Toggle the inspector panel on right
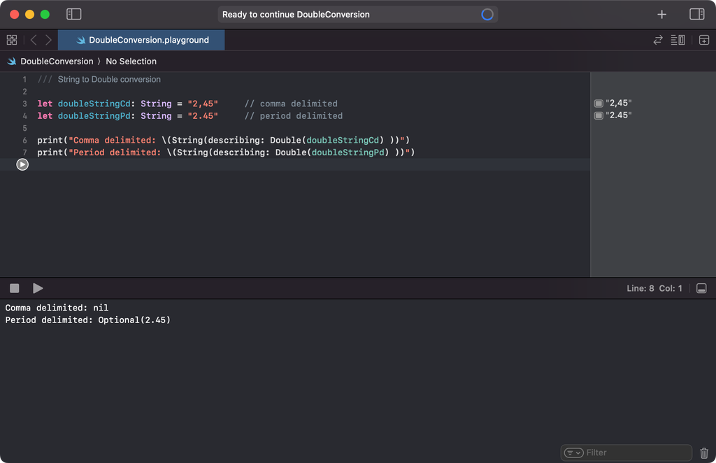This screenshot has height=463, width=716. (x=696, y=14)
